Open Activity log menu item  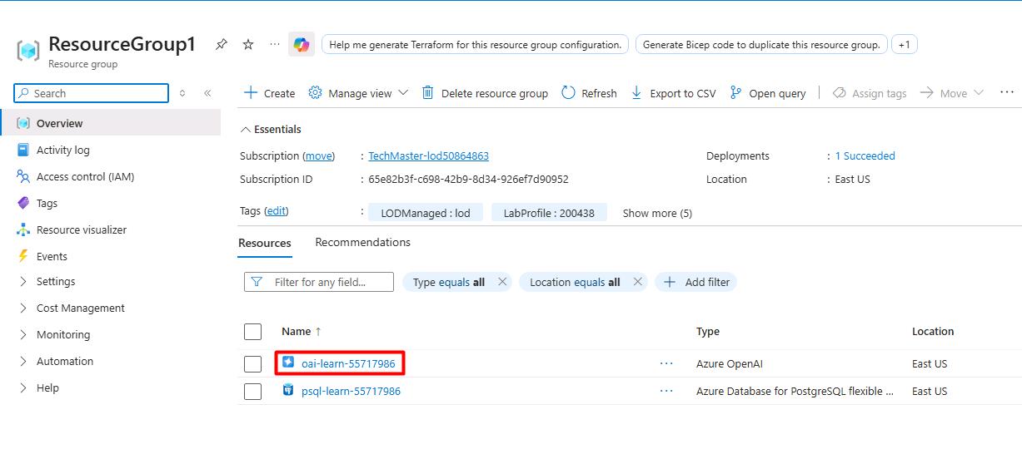click(x=62, y=150)
